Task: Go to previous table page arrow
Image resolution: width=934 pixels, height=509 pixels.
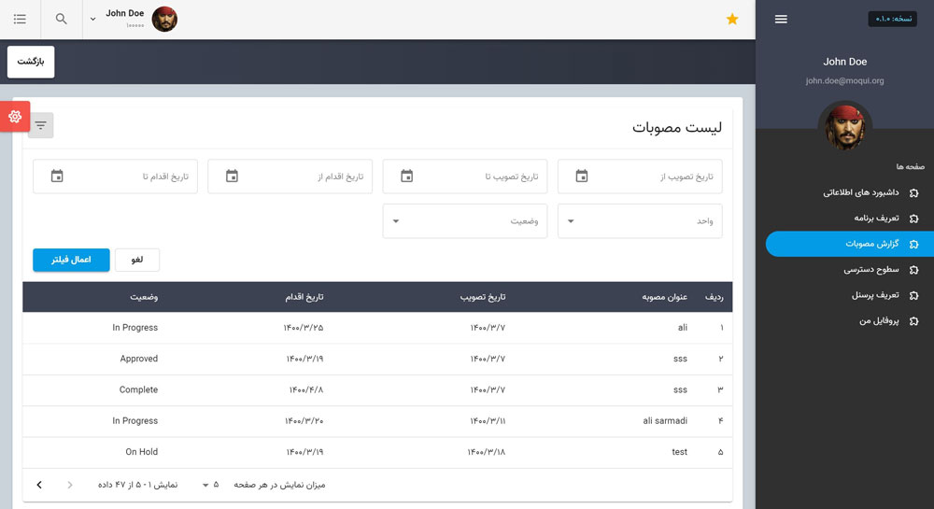Action: pyautogui.click(x=70, y=485)
